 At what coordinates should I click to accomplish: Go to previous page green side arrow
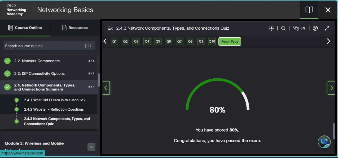click(106, 88)
